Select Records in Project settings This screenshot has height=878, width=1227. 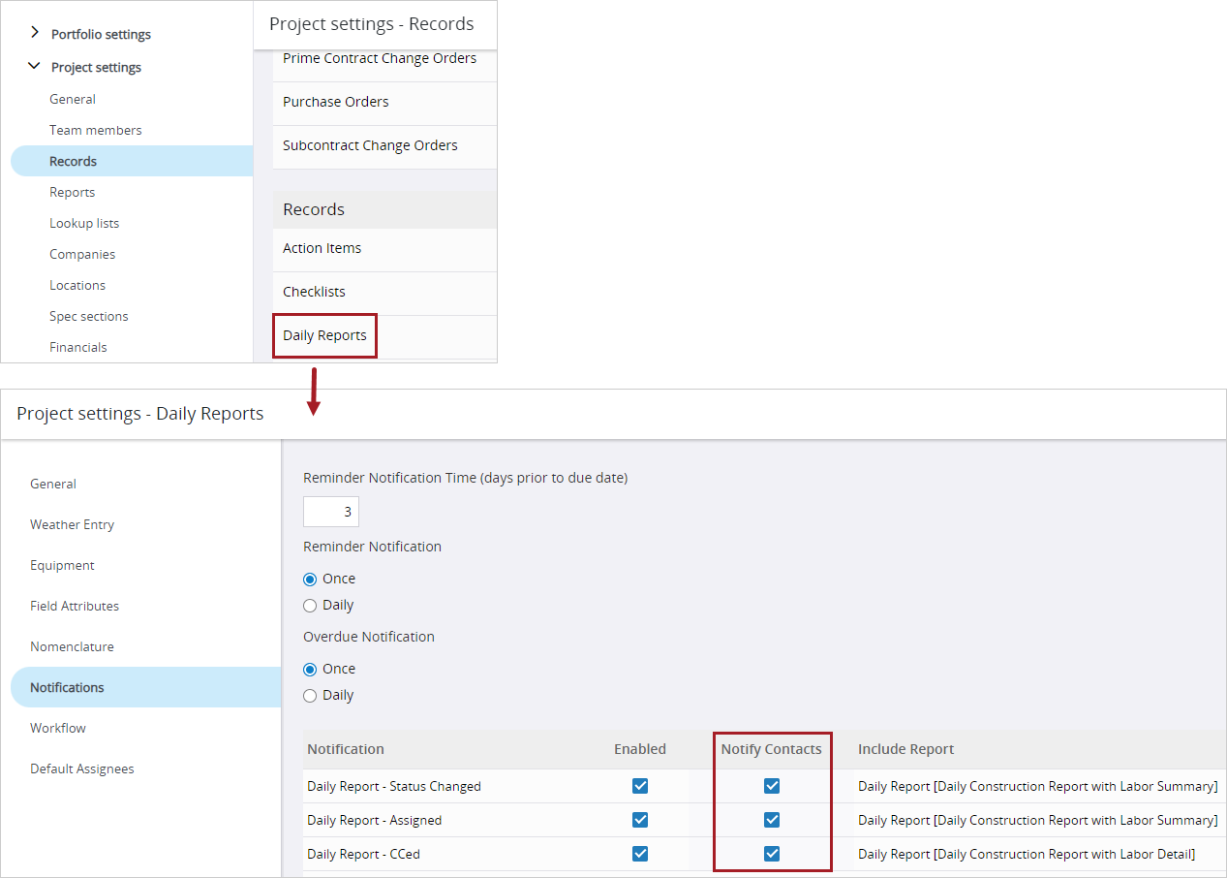pyautogui.click(x=132, y=161)
